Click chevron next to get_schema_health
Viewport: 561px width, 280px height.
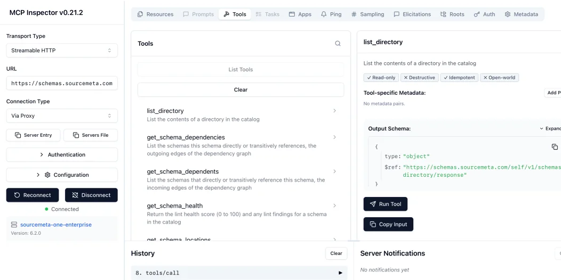coord(334,205)
